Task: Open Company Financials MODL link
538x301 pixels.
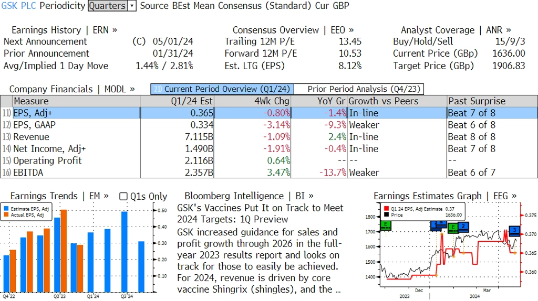Action: click(71, 89)
